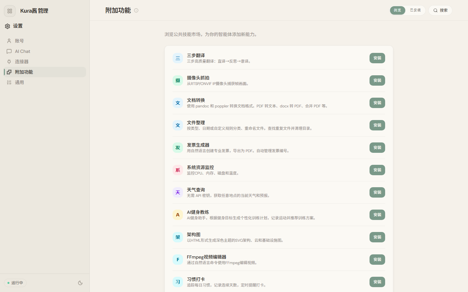Click the 天气查询 skill icon

pos(178,192)
